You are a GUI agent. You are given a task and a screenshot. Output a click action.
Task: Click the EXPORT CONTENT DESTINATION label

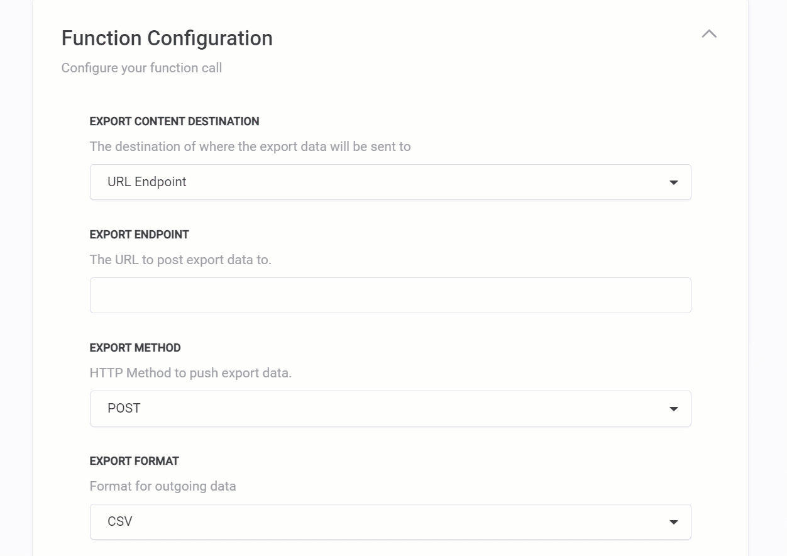(x=174, y=121)
